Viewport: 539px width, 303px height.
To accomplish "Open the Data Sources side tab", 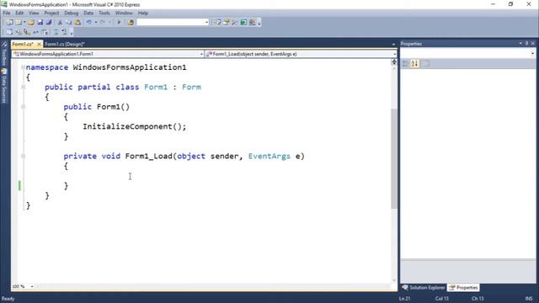I will click(x=4, y=86).
